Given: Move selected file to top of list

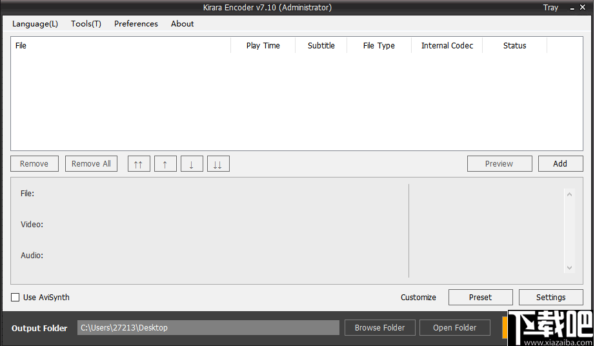Looking at the screenshot, I should tap(139, 164).
